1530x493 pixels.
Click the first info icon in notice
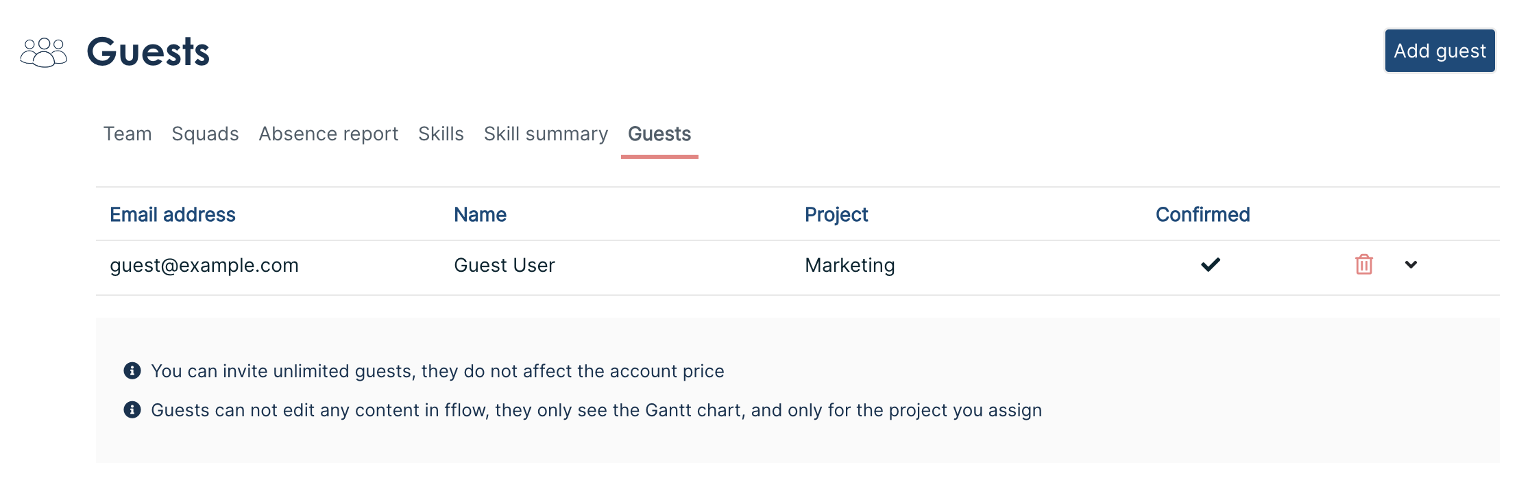pos(132,370)
